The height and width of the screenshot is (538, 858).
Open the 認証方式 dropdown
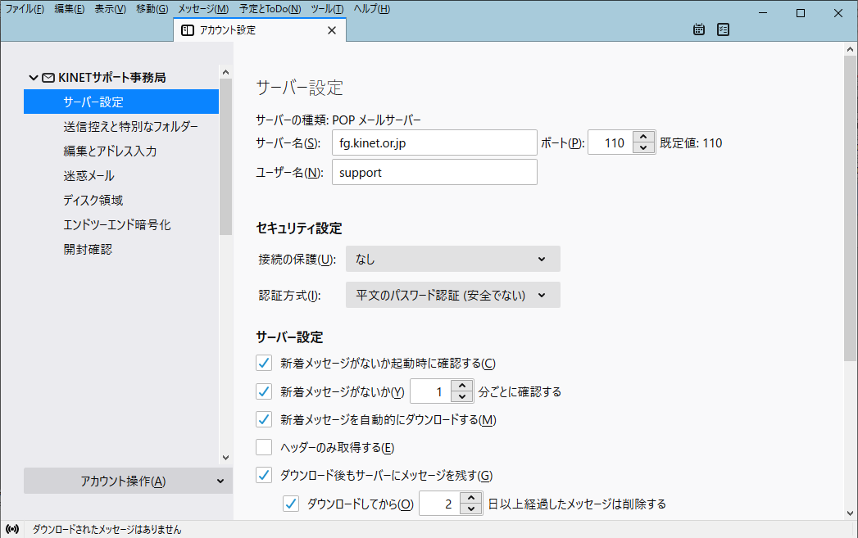coord(452,295)
